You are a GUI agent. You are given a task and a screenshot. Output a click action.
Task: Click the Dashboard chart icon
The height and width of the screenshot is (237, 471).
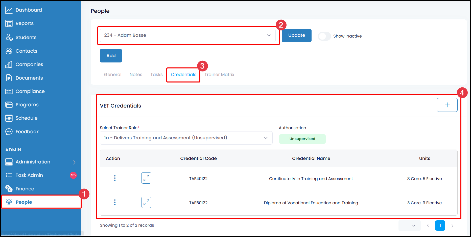pyautogui.click(x=9, y=10)
